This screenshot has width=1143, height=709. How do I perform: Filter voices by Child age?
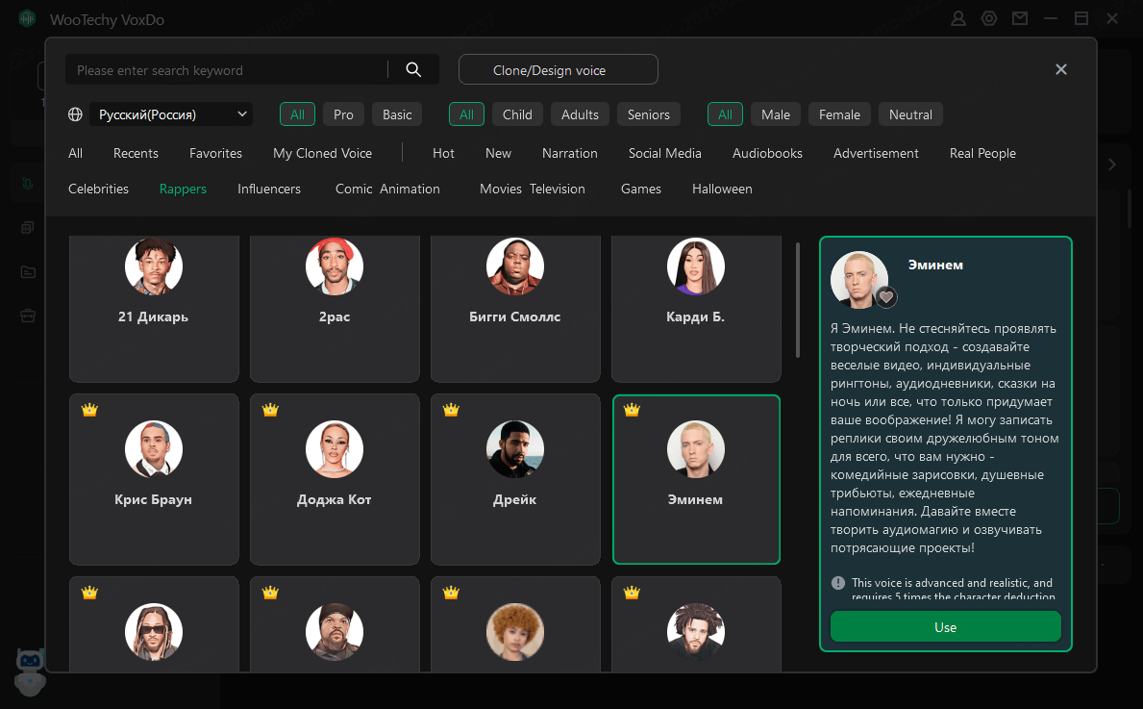point(517,114)
